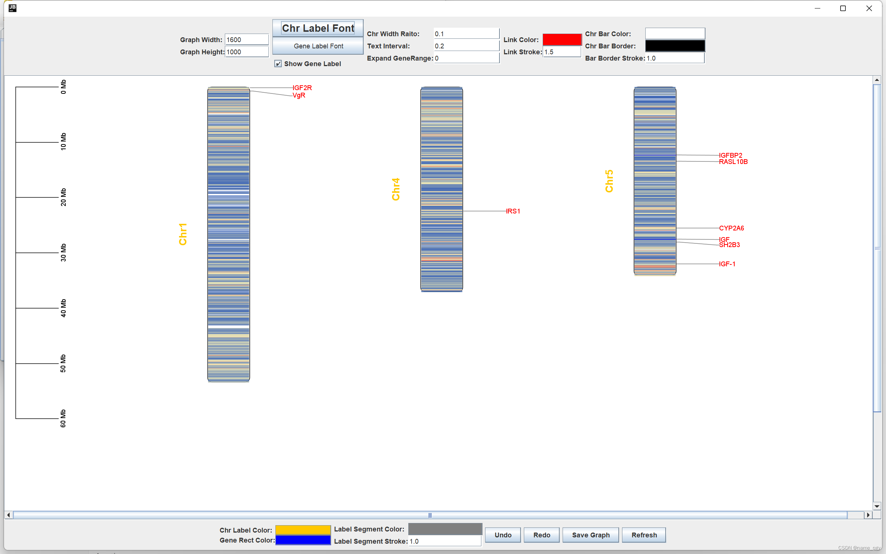Edit the Chr Width Raito field
Viewport: 886px width, 554px height.
click(x=467, y=34)
